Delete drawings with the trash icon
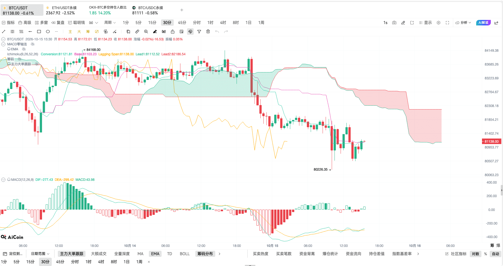 pos(208,32)
